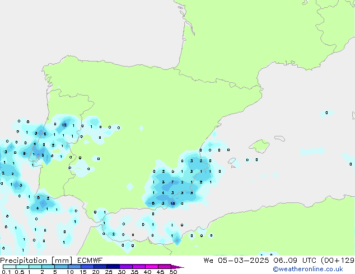Image resolution: width=355 pixels, height=274 pixels.
Task: Click the legend label '0.1'
Action: 6,272
